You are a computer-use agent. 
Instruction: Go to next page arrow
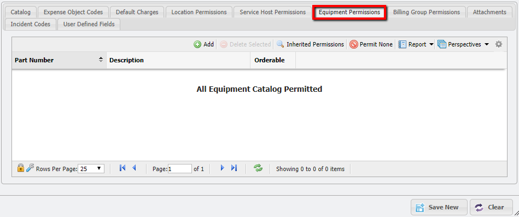click(223, 168)
